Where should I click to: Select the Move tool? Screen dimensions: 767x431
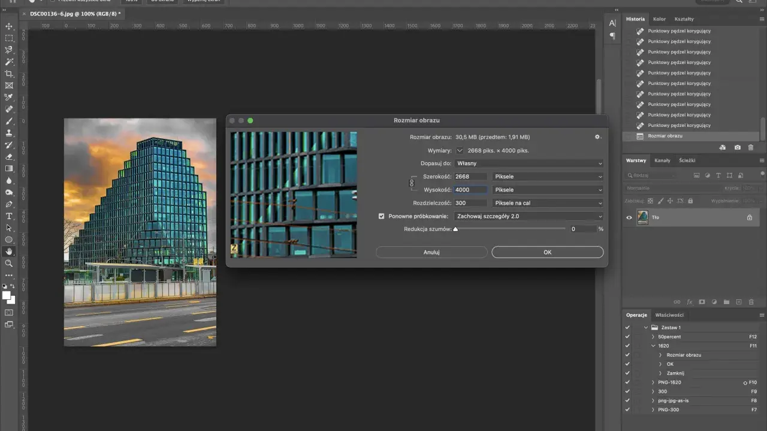[9, 26]
